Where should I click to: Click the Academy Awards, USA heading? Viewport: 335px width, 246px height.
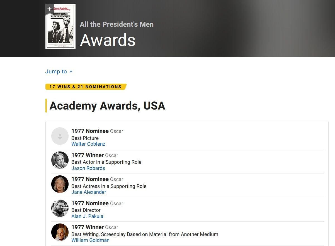coord(107,106)
